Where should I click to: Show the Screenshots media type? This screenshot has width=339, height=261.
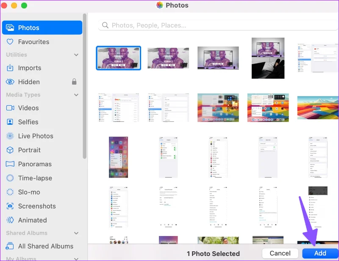point(42,206)
